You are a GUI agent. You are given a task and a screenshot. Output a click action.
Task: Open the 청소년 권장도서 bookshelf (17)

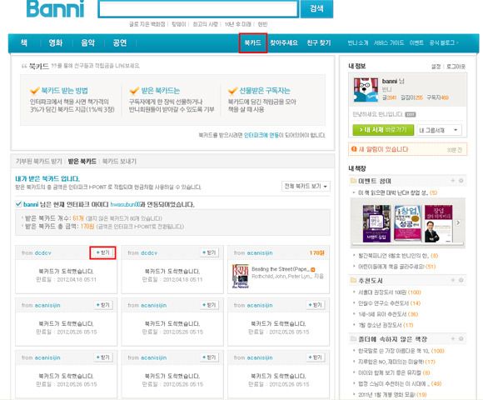point(386,325)
